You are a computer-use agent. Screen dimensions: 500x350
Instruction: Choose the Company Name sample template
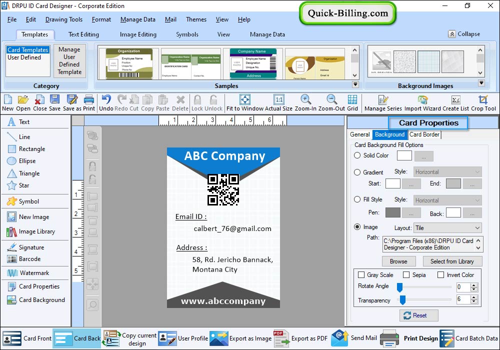point(253,64)
